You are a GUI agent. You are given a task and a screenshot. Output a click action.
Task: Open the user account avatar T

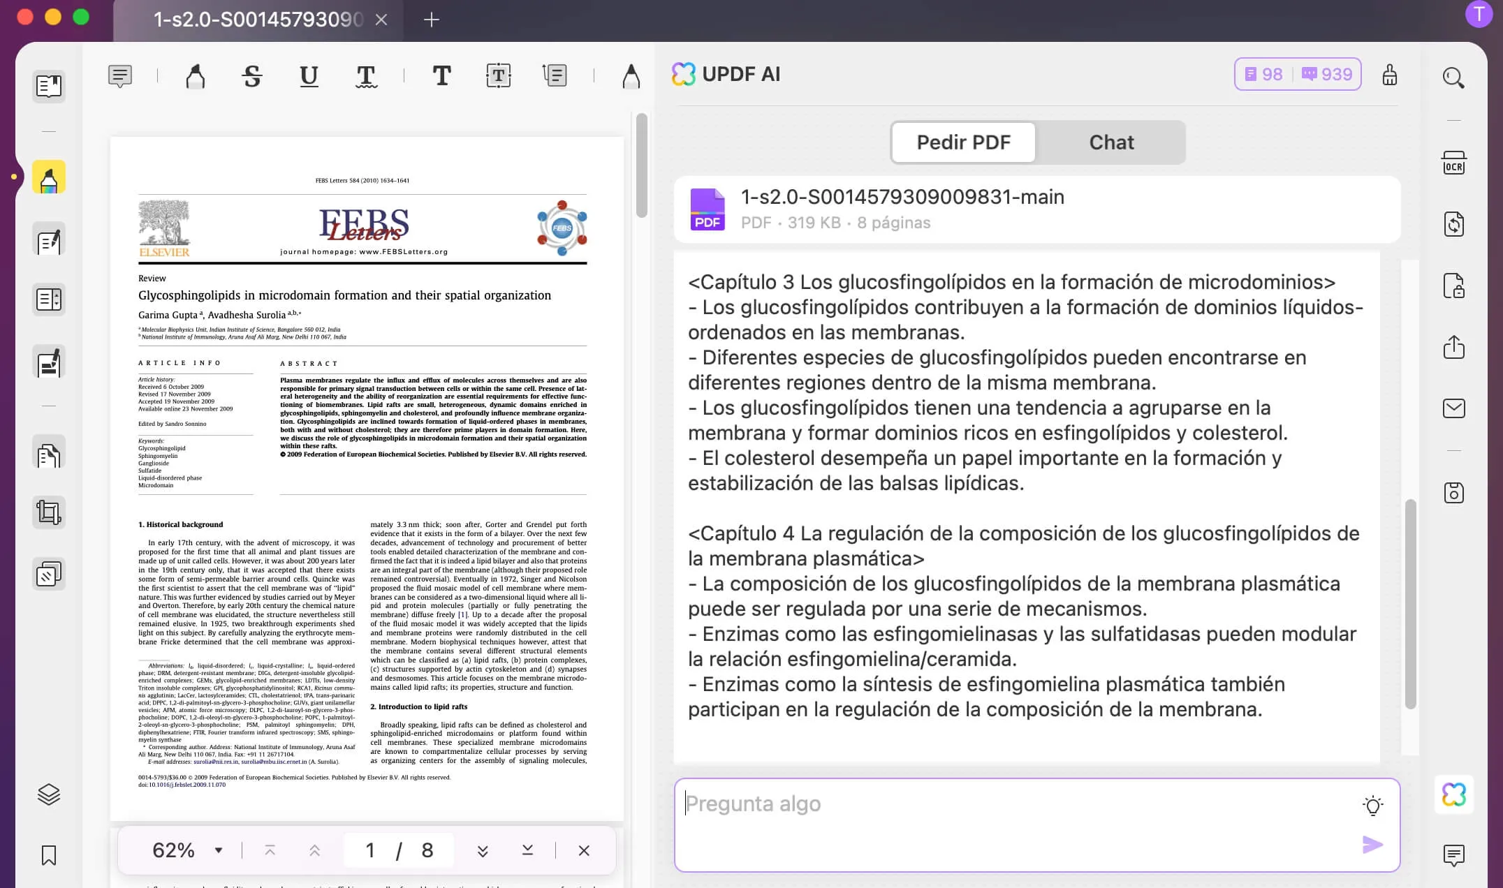pos(1479,14)
